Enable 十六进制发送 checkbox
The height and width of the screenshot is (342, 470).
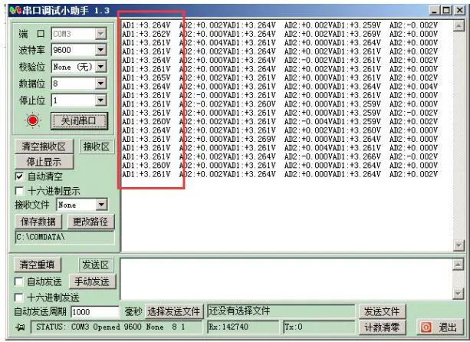click(x=18, y=298)
